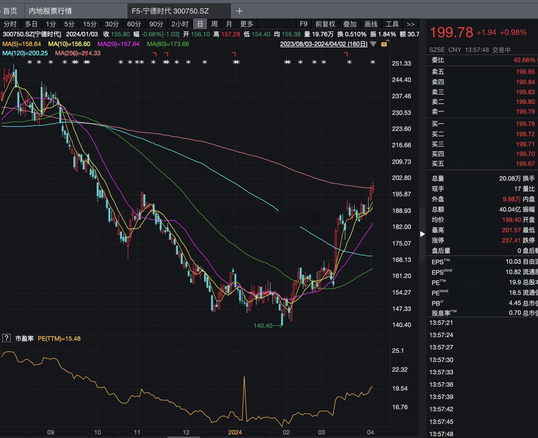
Task: Click the 市盈率 indicator name
Action: click(x=24, y=339)
